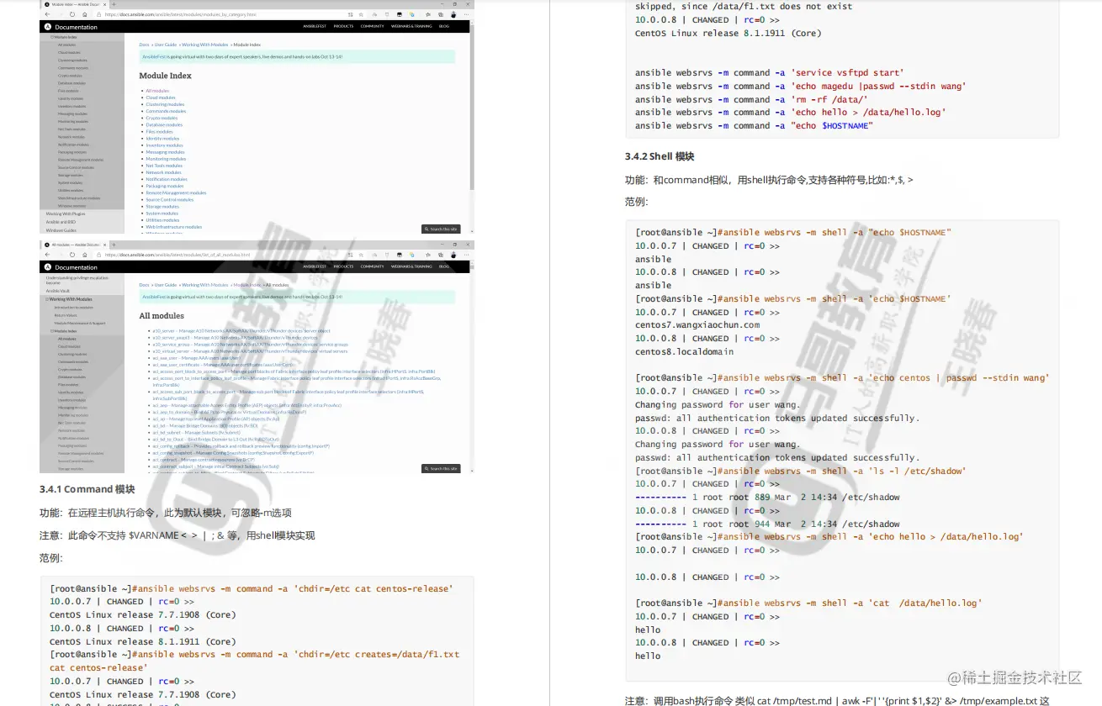The height and width of the screenshot is (706, 1102).
Task: Open the ellipsis menu in lower All modules browser
Action: tap(466, 255)
